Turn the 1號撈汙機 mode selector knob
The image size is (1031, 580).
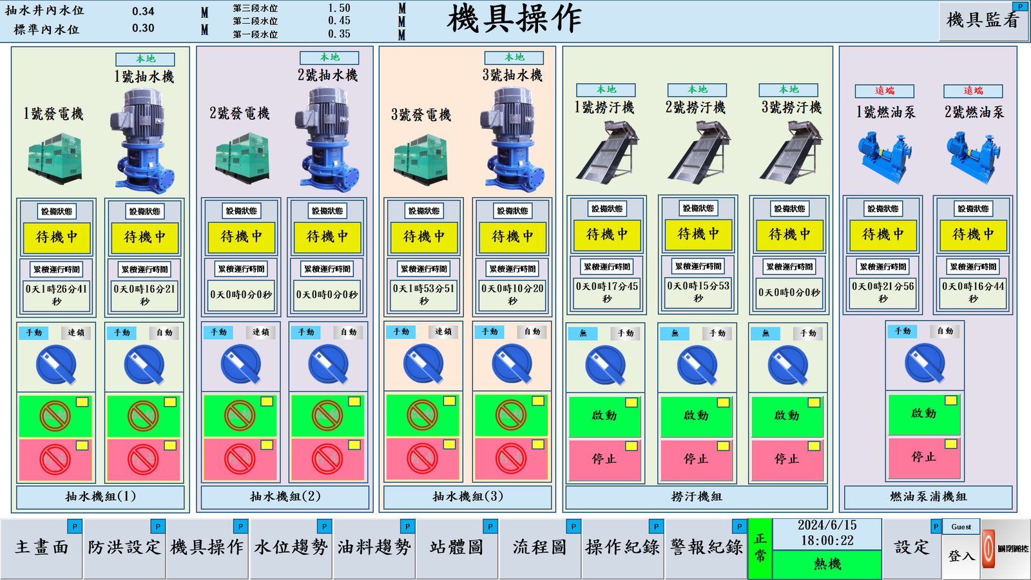tap(605, 365)
